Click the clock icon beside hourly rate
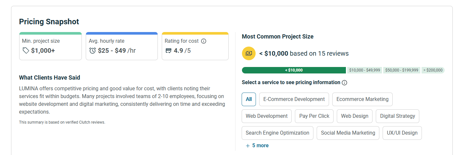This screenshot has height=155, width=456. (x=93, y=50)
